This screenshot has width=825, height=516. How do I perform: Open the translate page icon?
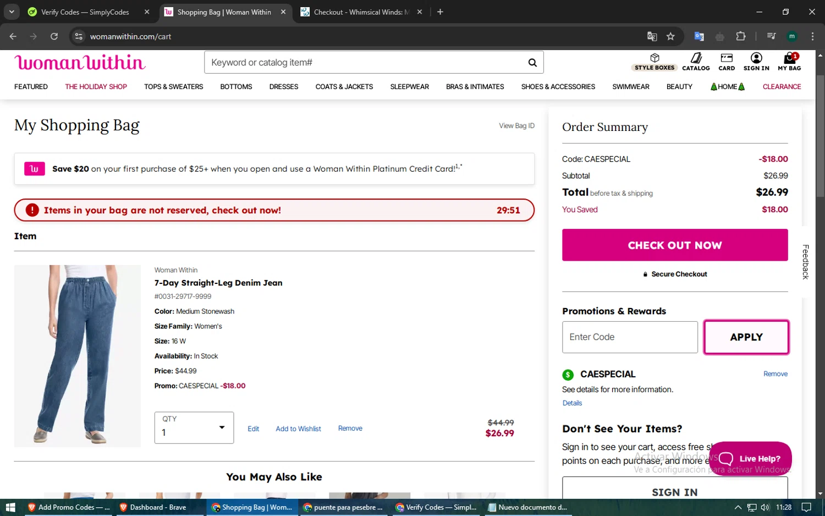(652, 36)
